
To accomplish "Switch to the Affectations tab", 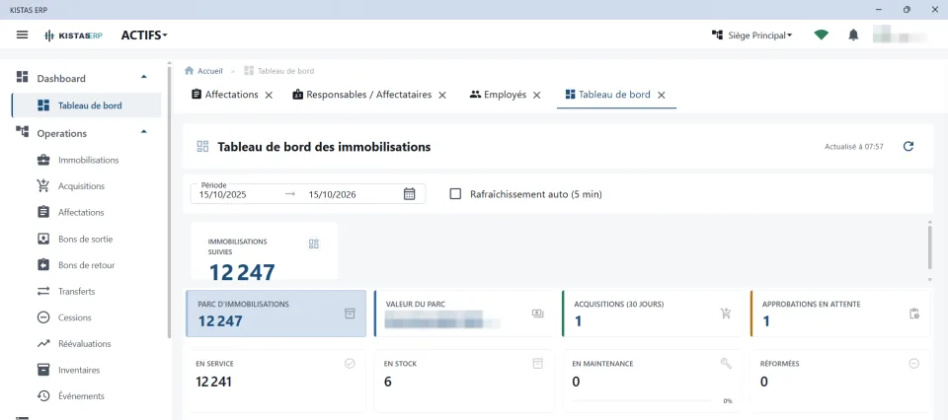I will (225, 95).
